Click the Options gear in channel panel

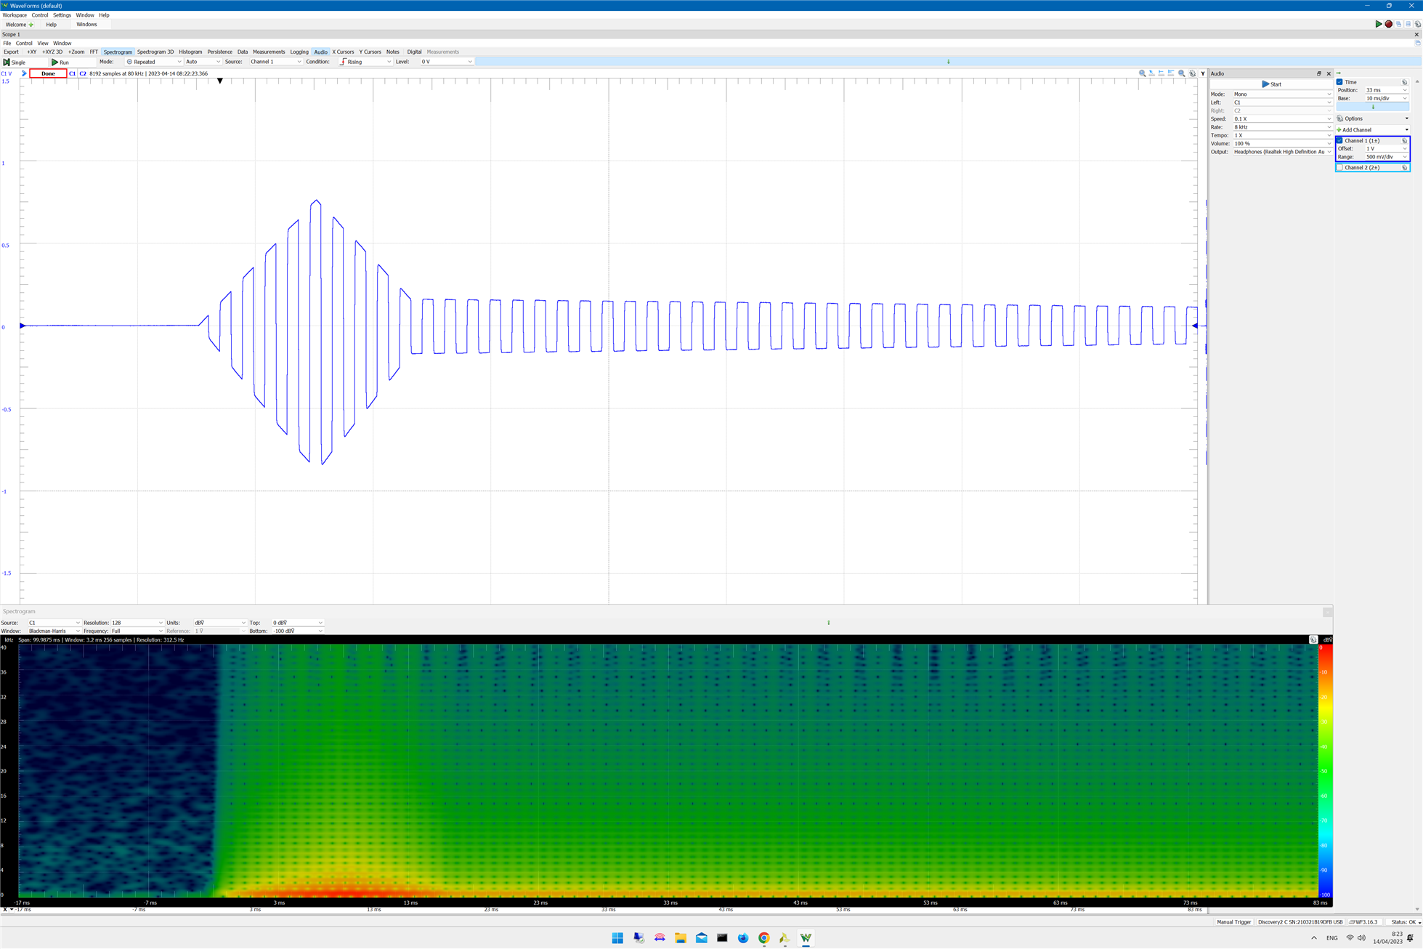(1340, 118)
